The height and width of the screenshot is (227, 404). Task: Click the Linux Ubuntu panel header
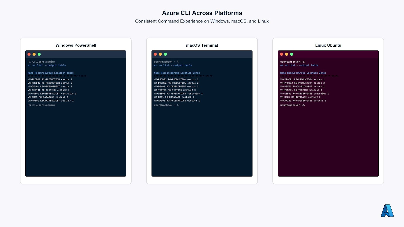(328, 45)
